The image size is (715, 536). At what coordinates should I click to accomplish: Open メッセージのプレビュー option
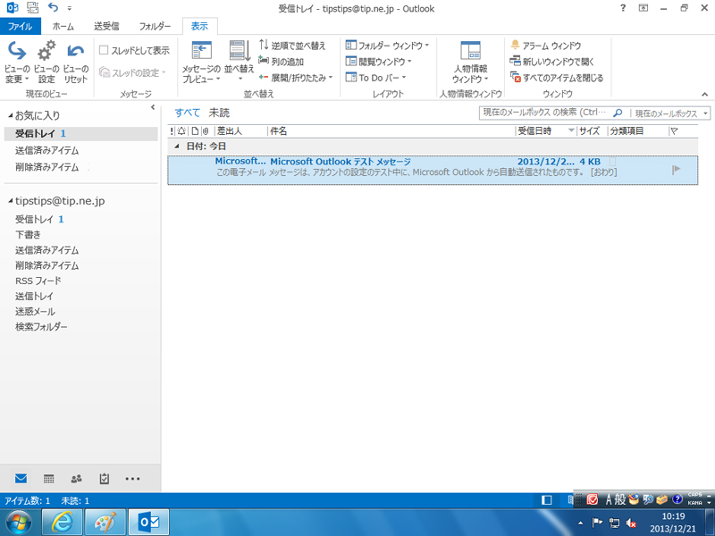[x=201, y=62]
